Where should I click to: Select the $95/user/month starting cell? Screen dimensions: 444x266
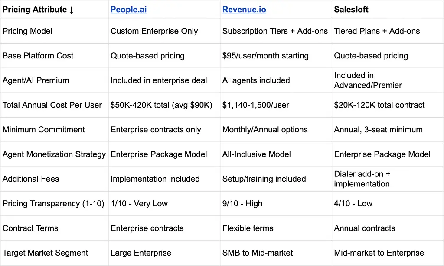(x=265, y=56)
